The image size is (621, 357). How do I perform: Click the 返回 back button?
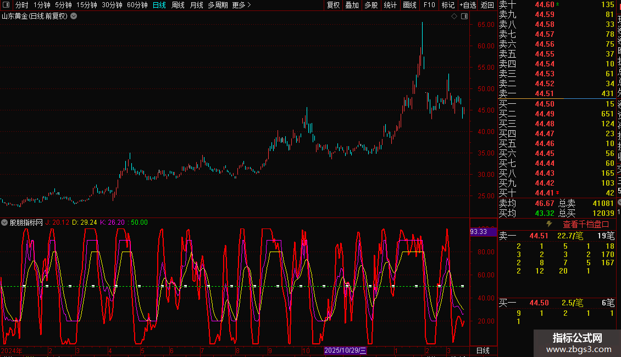click(x=487, y=5)
